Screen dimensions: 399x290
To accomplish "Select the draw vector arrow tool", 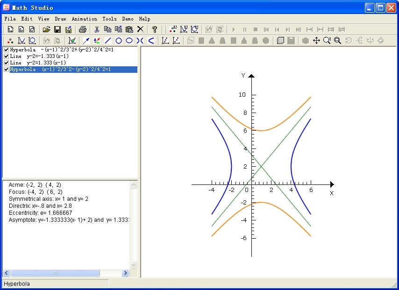I will click(86, 41).
